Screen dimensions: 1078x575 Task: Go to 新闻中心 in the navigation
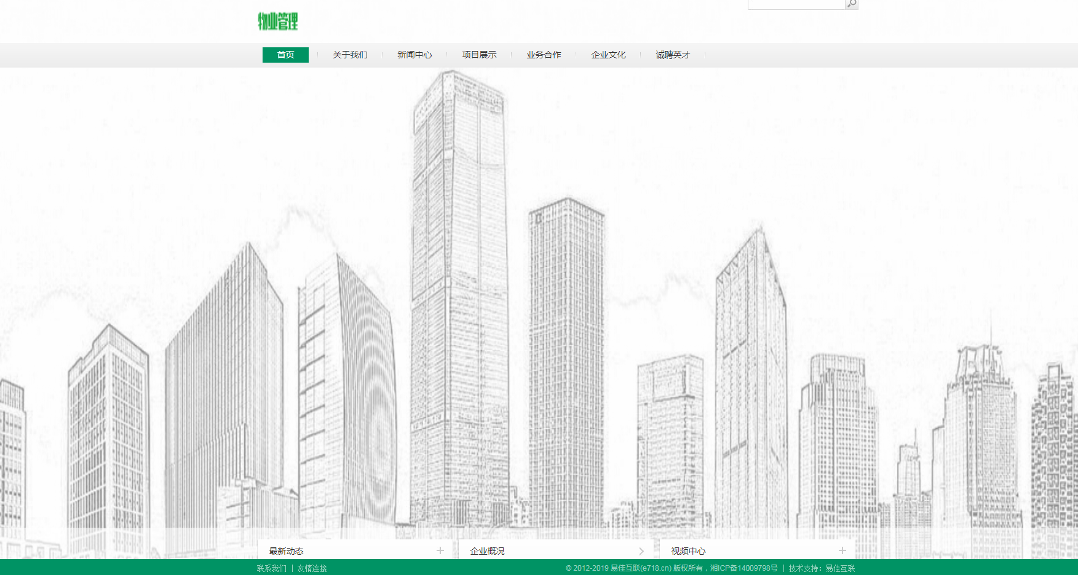coord(414,55)
